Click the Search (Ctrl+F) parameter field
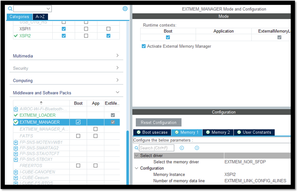The height and width of the screenshot is (192, 298). tap(156, 148)
